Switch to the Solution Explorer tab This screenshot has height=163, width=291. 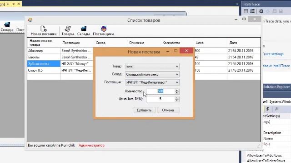coord(276,86)
